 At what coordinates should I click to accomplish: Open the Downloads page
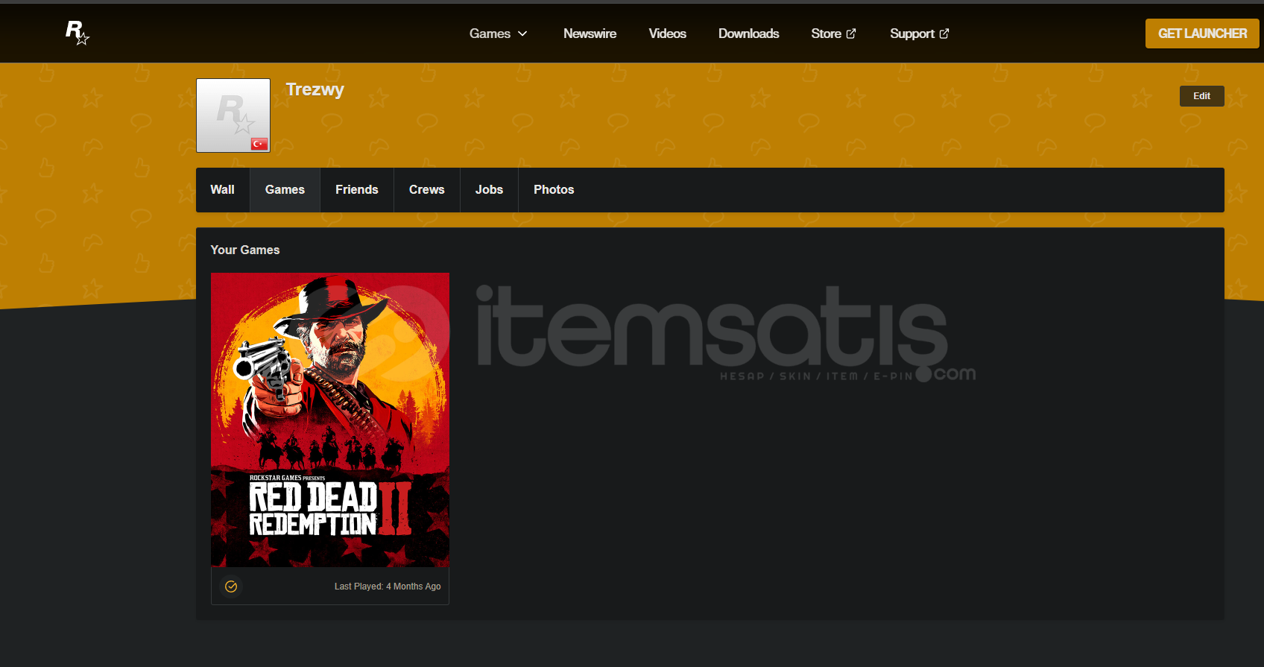tap(748, 34)
